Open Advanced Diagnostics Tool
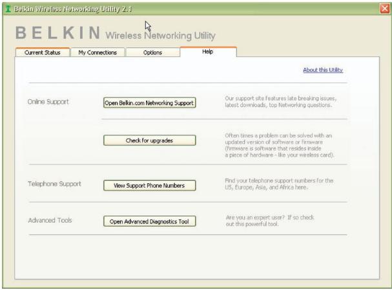The image size is (392, 290). [x=149, y=221]
